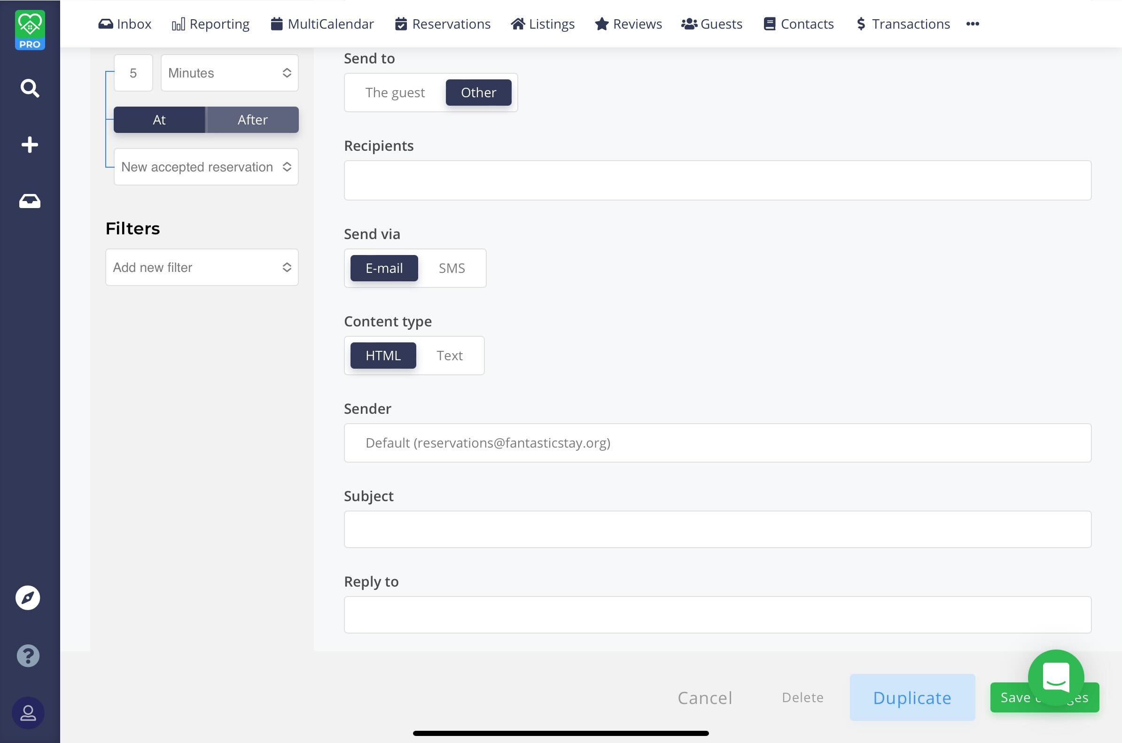
Task: Click the plus icon in sidebar
Action: (30, 145)
